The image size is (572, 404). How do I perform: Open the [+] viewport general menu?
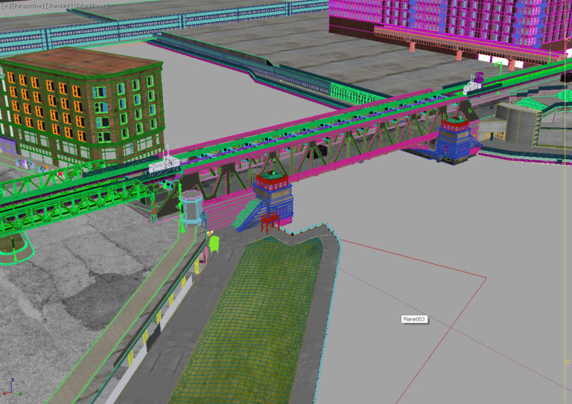[x=5, y=5]
